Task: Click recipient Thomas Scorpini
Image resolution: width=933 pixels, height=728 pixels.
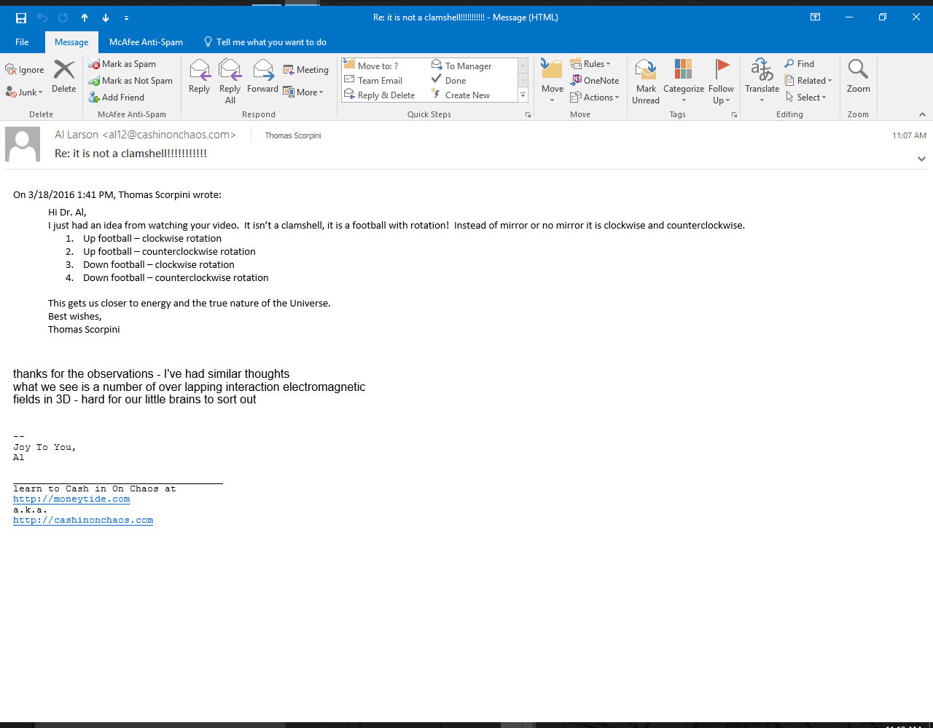Action: pos(293,135)
